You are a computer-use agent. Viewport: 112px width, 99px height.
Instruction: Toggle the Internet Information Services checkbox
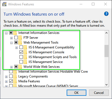[x=11, y=33]
